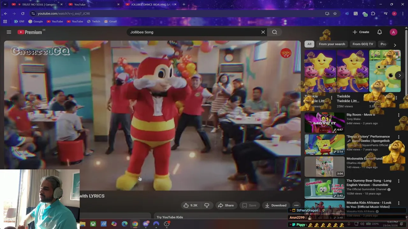
Task: Open "Sweet Victory" Performance video title
Action: tap(368, 139)
